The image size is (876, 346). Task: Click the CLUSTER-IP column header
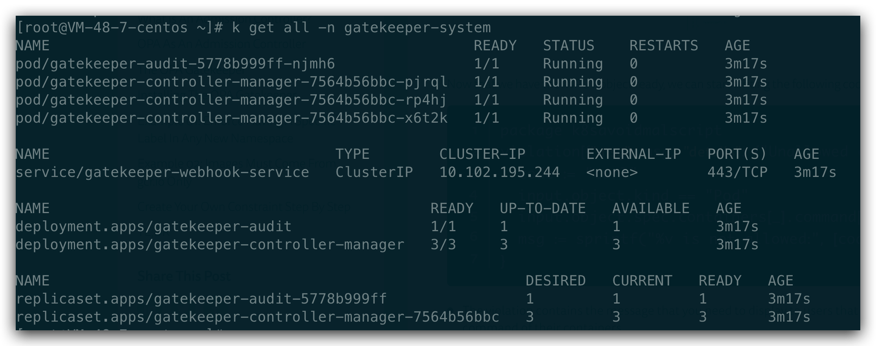click(x=482, y=154)
